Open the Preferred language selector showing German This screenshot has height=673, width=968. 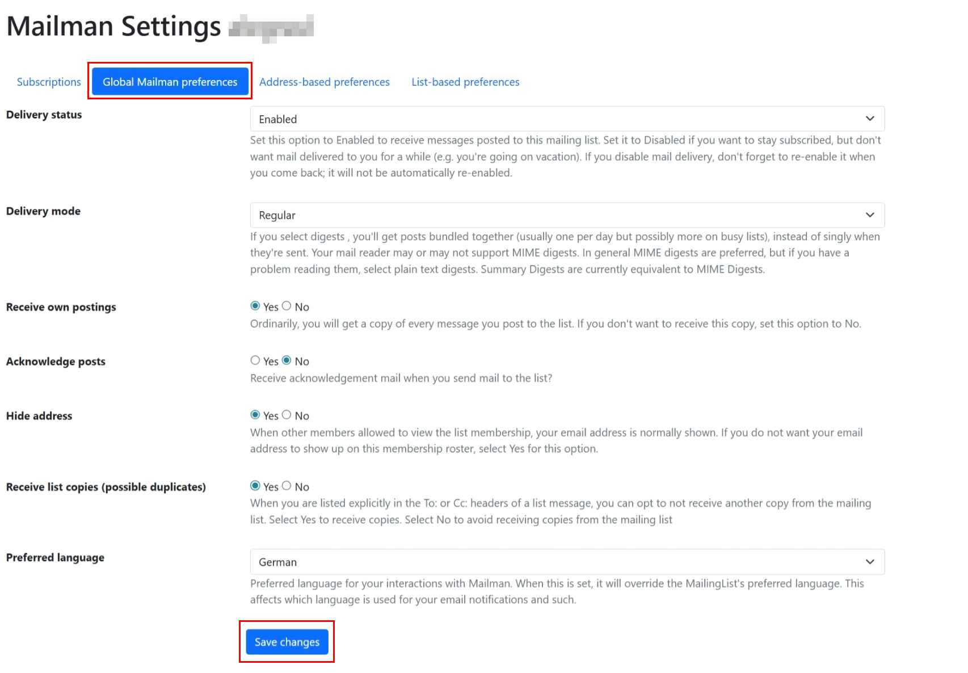(567, 562)
